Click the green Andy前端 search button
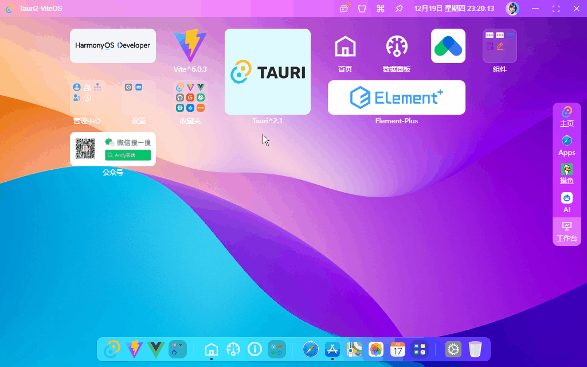This screenshot has height=367, width=587. (128, 155)
